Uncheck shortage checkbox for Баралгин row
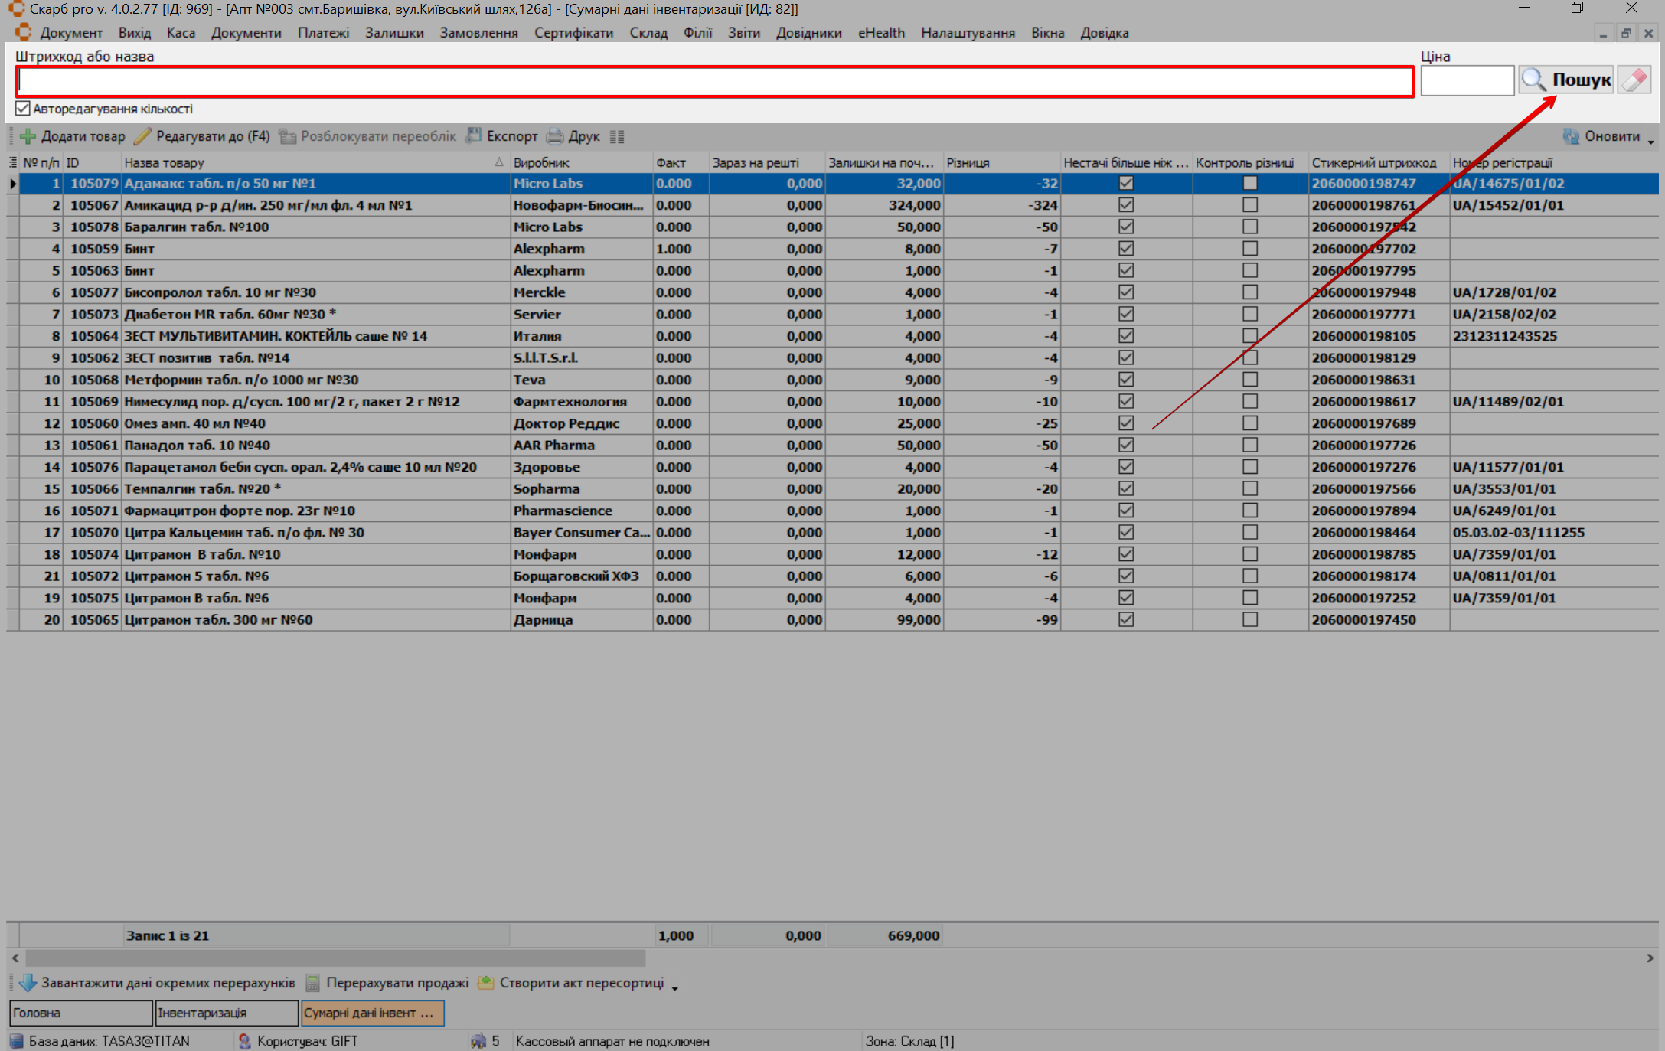Image resolution: width=1665 pixels, height=1051 pixels. [1125, 227]
